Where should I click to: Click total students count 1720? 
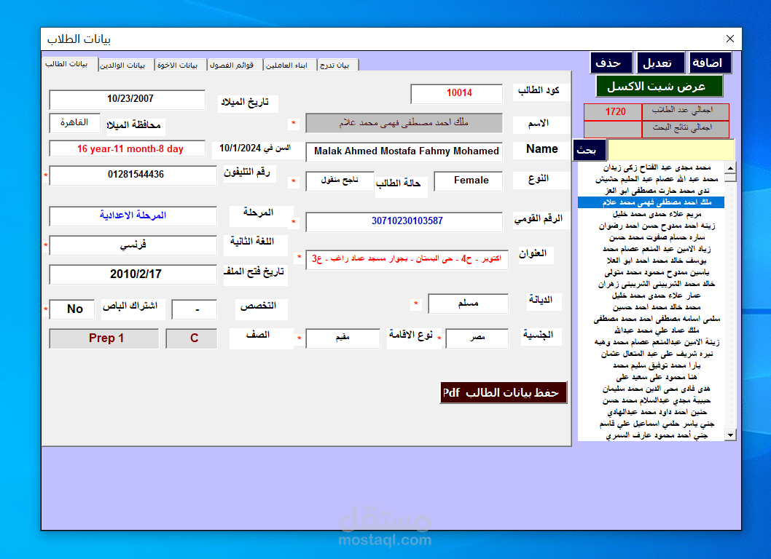[613, 112]
